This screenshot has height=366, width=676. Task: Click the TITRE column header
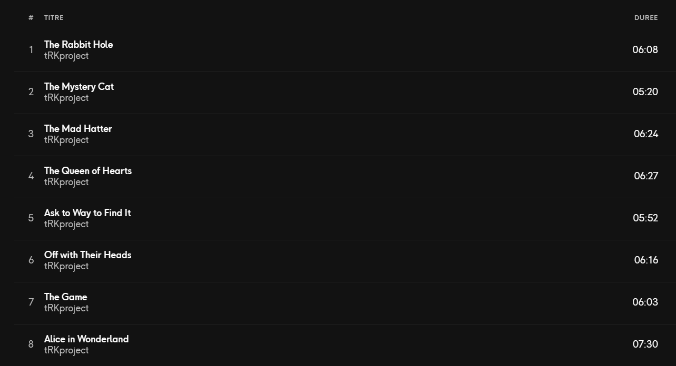point(54,18)
